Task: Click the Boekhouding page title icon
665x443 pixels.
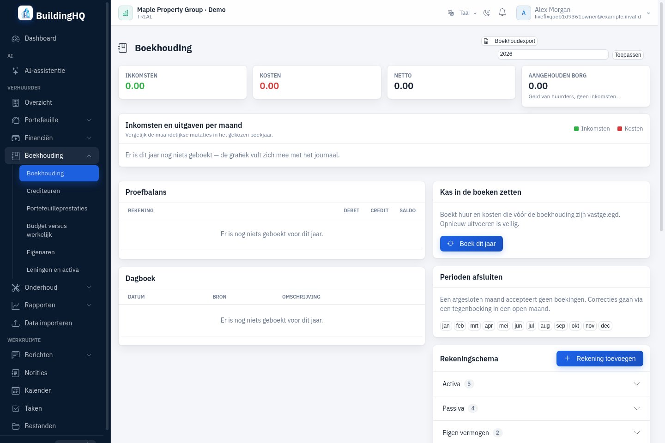Action: click(123, 48)
